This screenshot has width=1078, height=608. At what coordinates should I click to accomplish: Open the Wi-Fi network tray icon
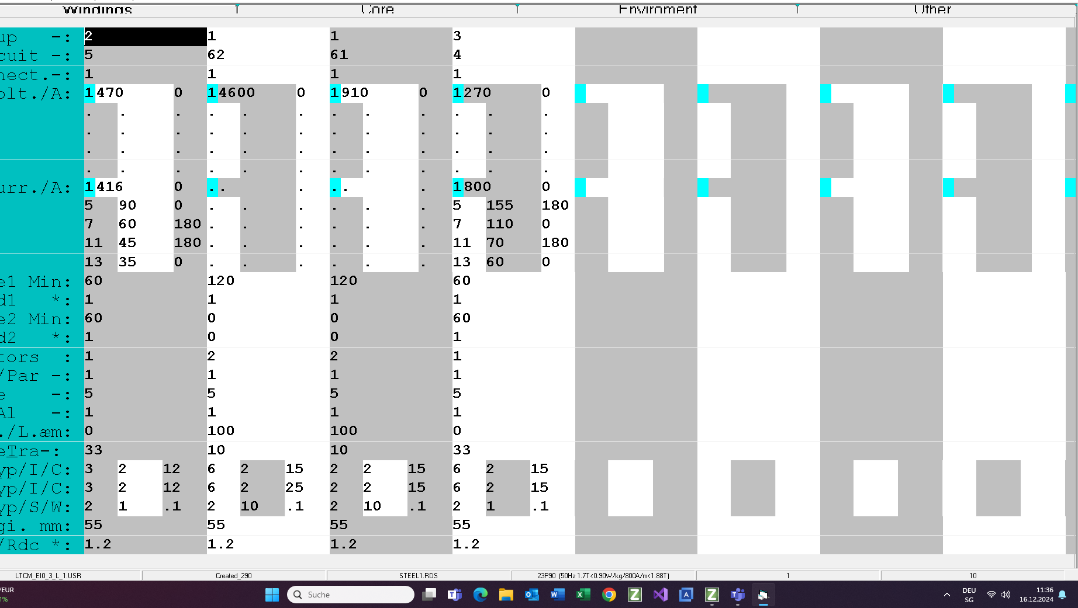pyautogui.click(x=991, y=595)
